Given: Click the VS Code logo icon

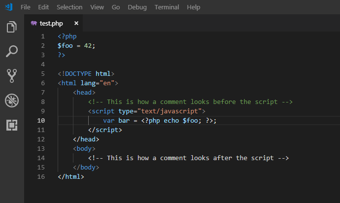Looking at the screenshot, I should [x=9, y=7].
